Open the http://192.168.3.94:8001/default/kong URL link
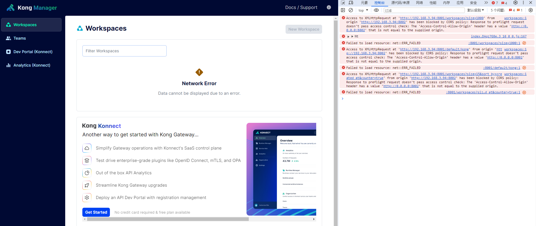Viewport: 536px width, 226px height. 434,49
